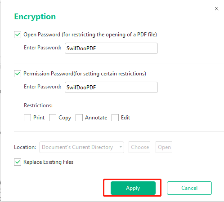Screen dimensions: 224x202
Task: Click the Location dropdown arrow
Action: coord(121,147)
